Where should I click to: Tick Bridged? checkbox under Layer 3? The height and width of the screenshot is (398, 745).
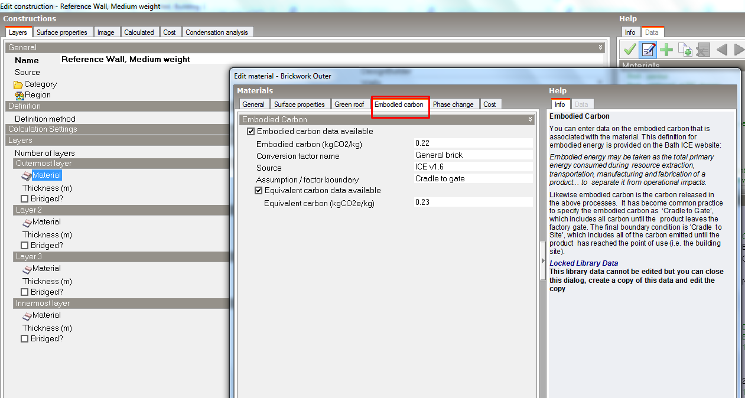click(24, 292)
